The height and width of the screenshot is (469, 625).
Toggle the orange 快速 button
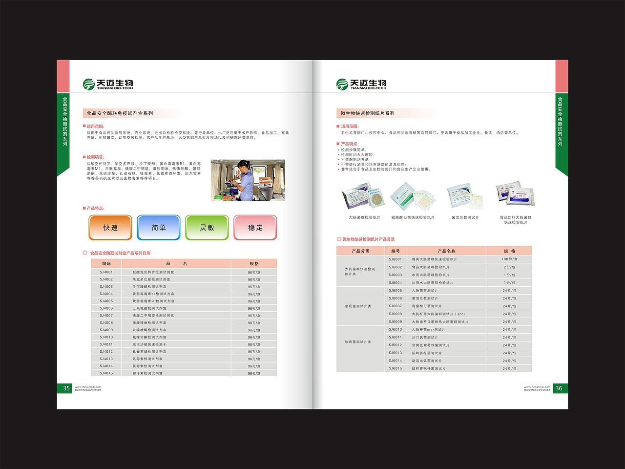pos(110,227)
